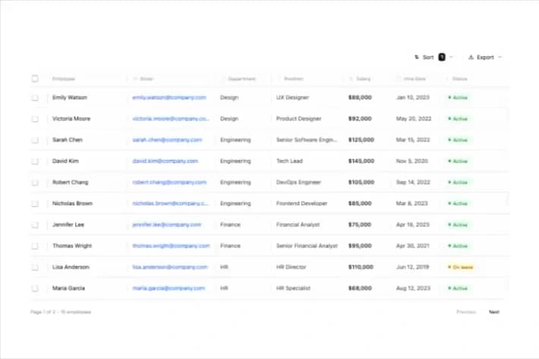Open jennifer.lee@company.com email link
The image size is (539, 359).
click(167, 225)
